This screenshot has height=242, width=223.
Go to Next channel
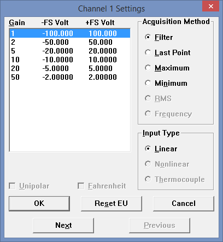click(x=63, y=226)
